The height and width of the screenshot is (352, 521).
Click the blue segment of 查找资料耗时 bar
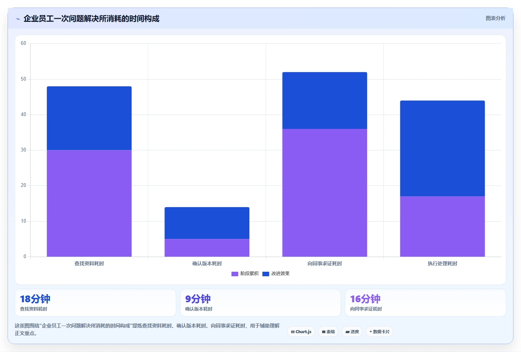click(x=89, y=118)
